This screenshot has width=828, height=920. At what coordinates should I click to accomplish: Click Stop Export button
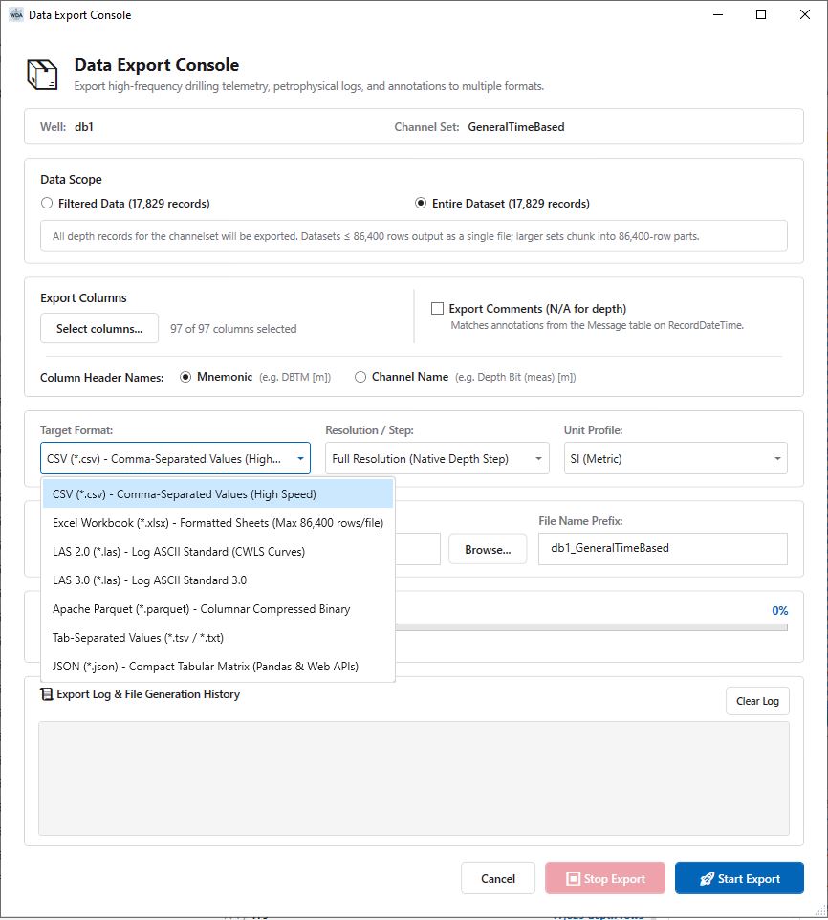point(605,878)
